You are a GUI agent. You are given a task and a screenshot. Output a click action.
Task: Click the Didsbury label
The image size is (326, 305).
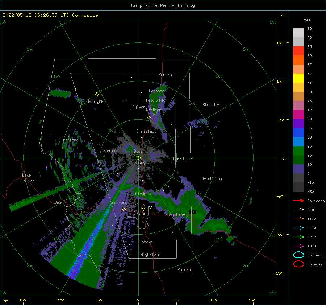coord(137,162)
